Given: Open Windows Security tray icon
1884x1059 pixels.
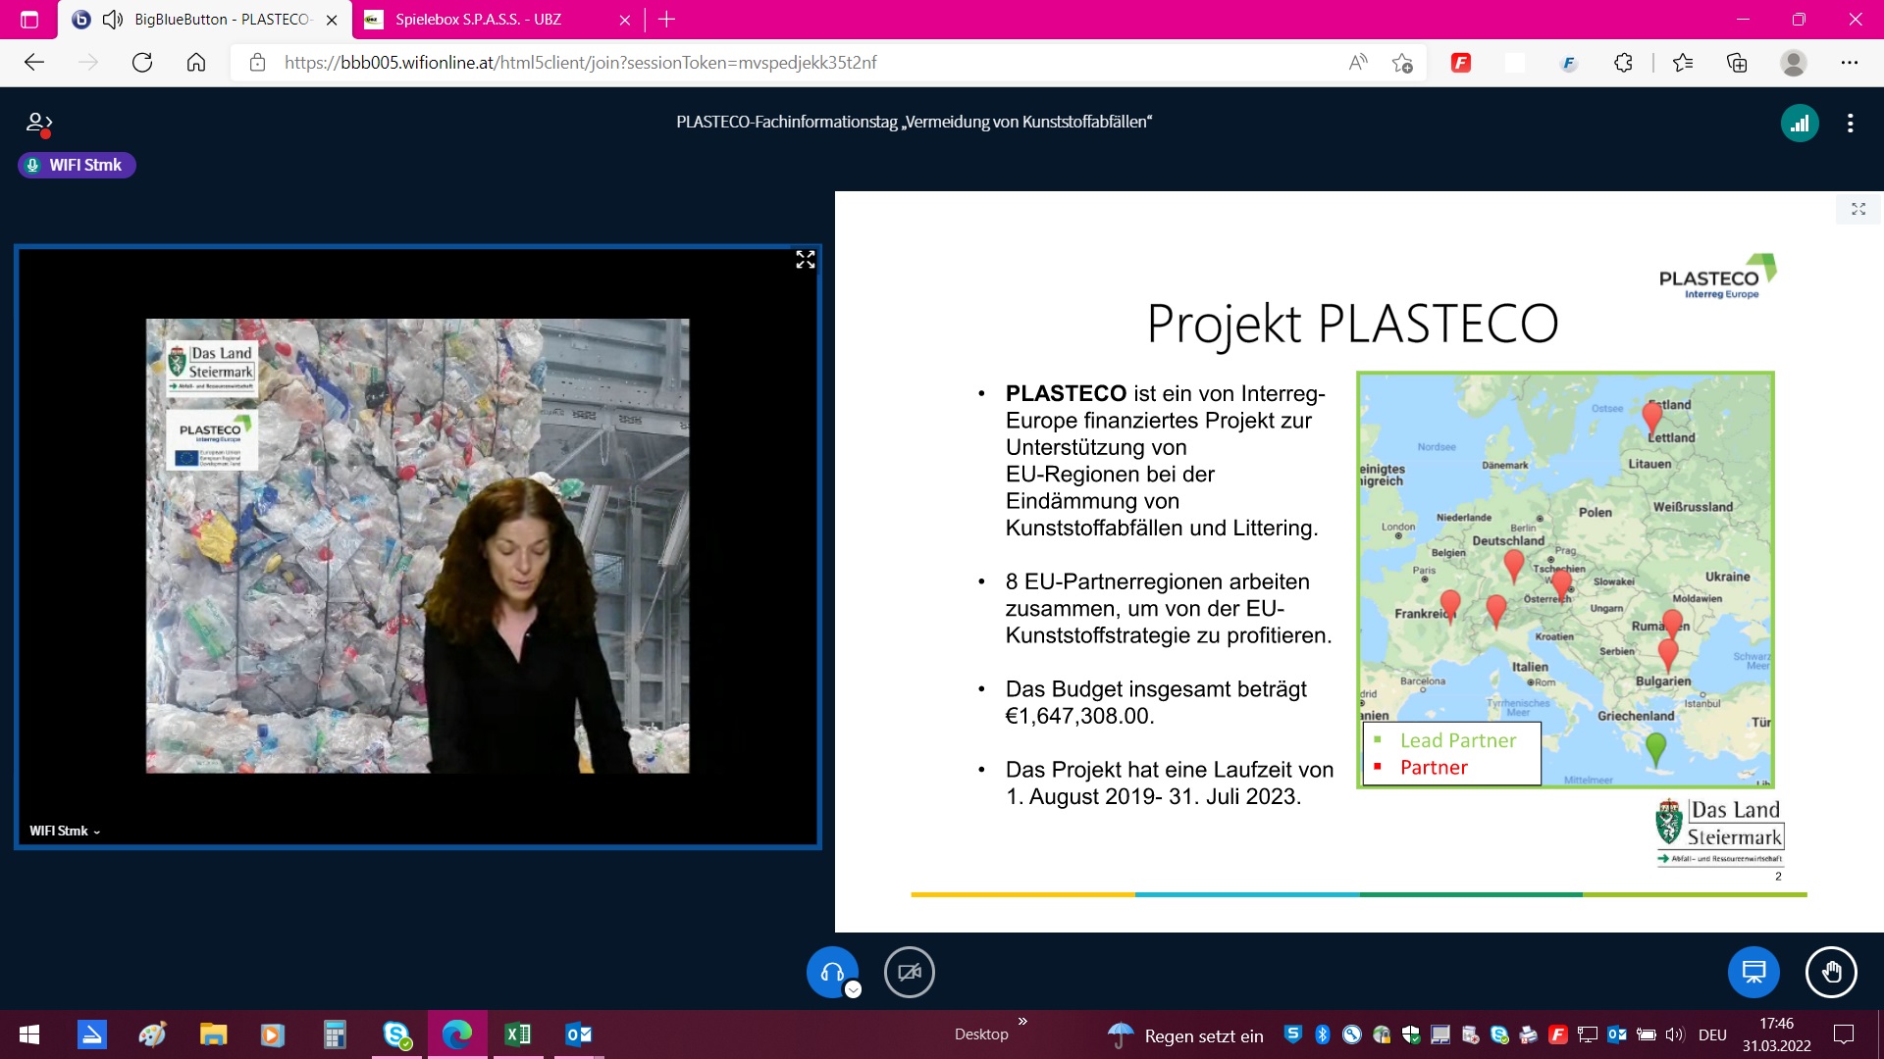Looking at the screenshot, I should coord(1411,1034).
